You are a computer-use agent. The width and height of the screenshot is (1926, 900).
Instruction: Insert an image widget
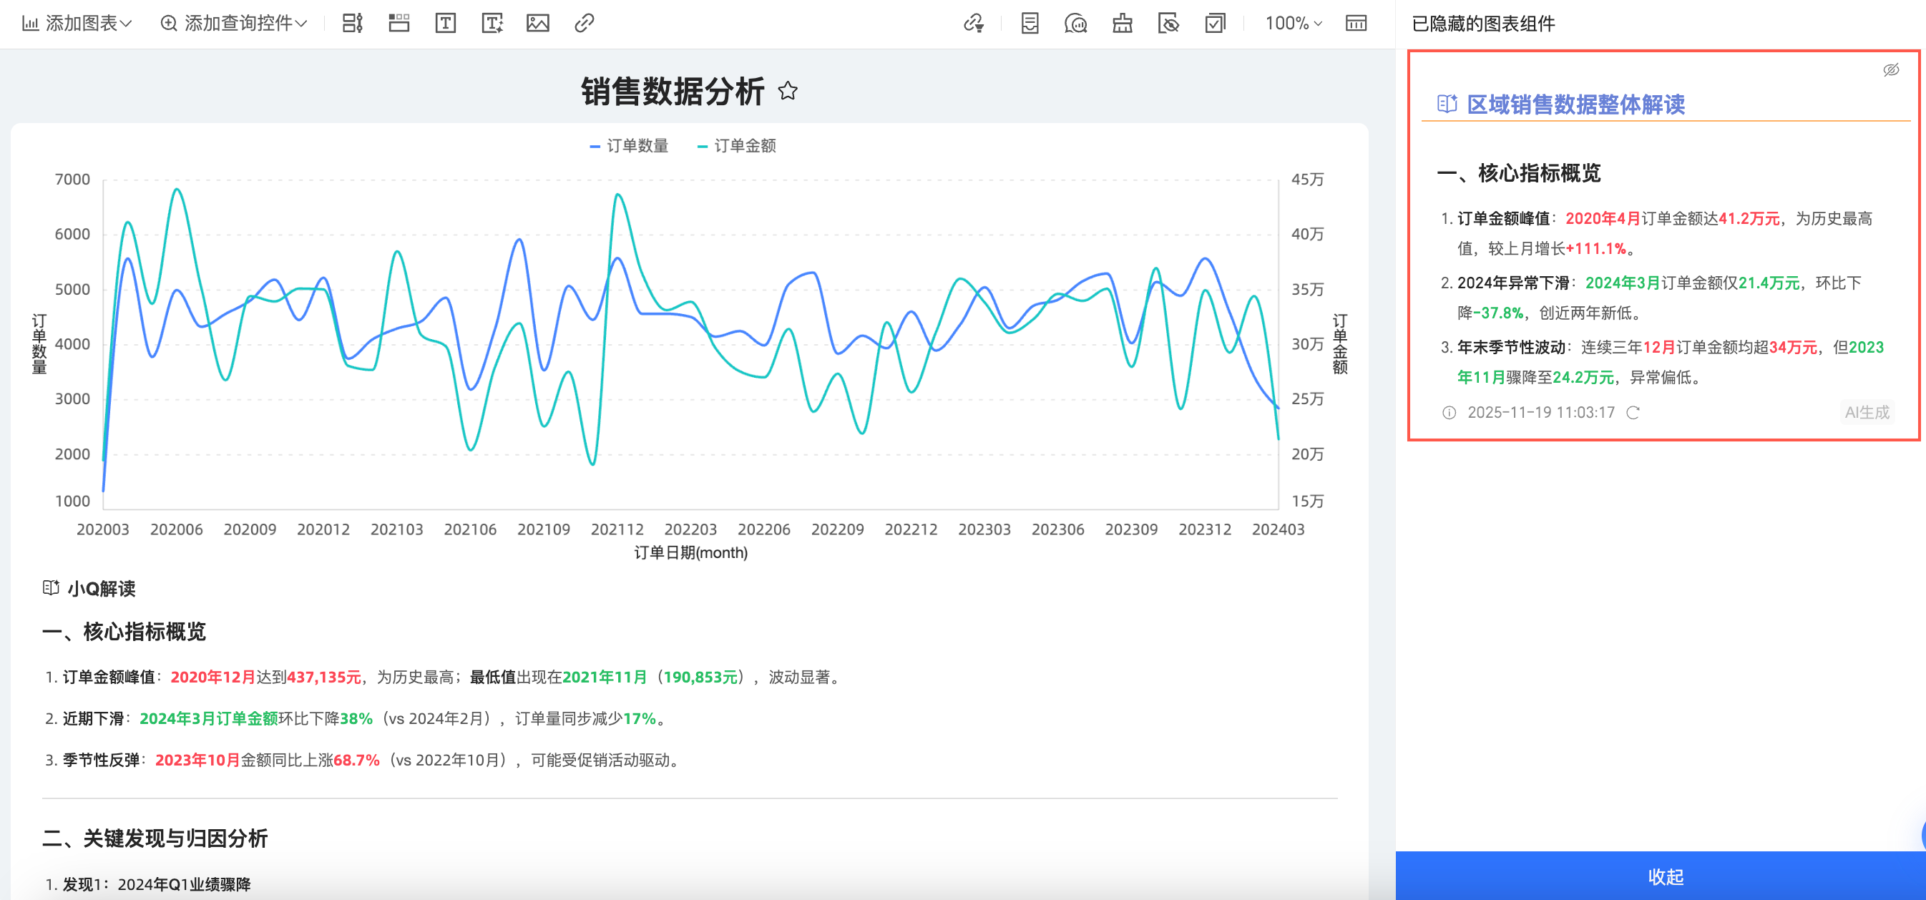(x=537, y=23)
